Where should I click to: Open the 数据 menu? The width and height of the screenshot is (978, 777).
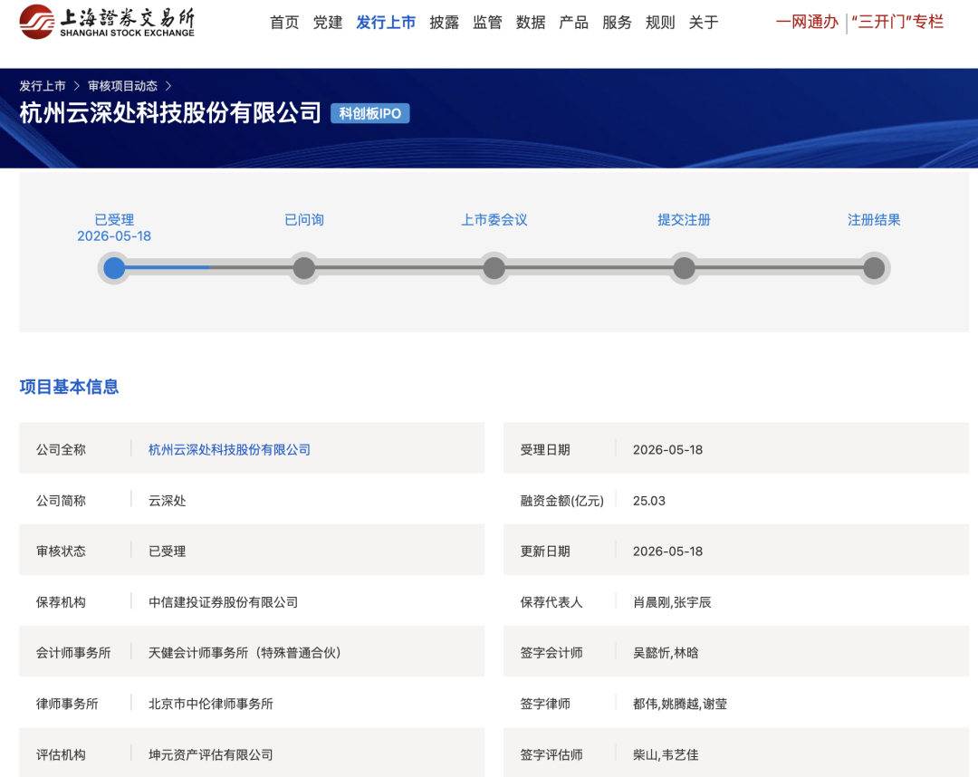pyautogui.click(x=531, y=23)
